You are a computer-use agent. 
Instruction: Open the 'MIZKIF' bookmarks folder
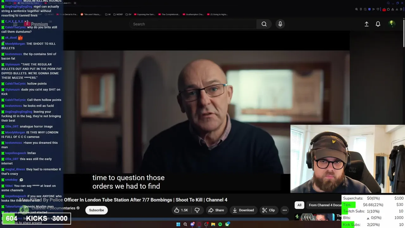click(x=118, y=14)
